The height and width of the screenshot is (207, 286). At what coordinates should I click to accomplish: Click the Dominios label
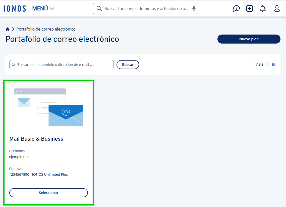[17, 151]
